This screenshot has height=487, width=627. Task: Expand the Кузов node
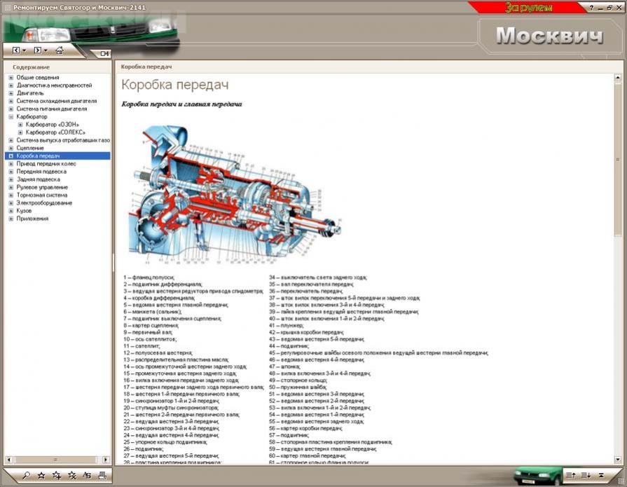pyautogui.click(x=11, y=211)
